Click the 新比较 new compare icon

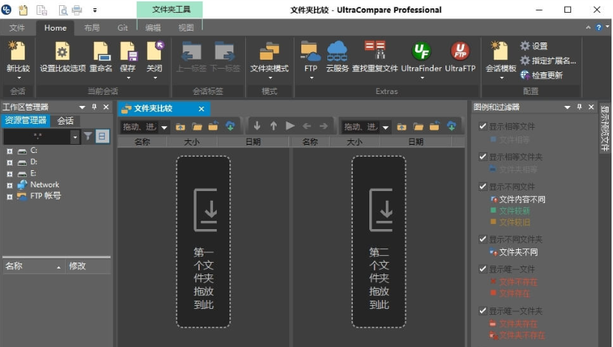click(x=18, y=51)
